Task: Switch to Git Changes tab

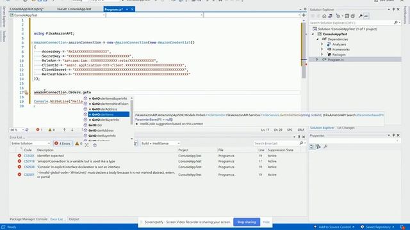Action: point(346,128)
